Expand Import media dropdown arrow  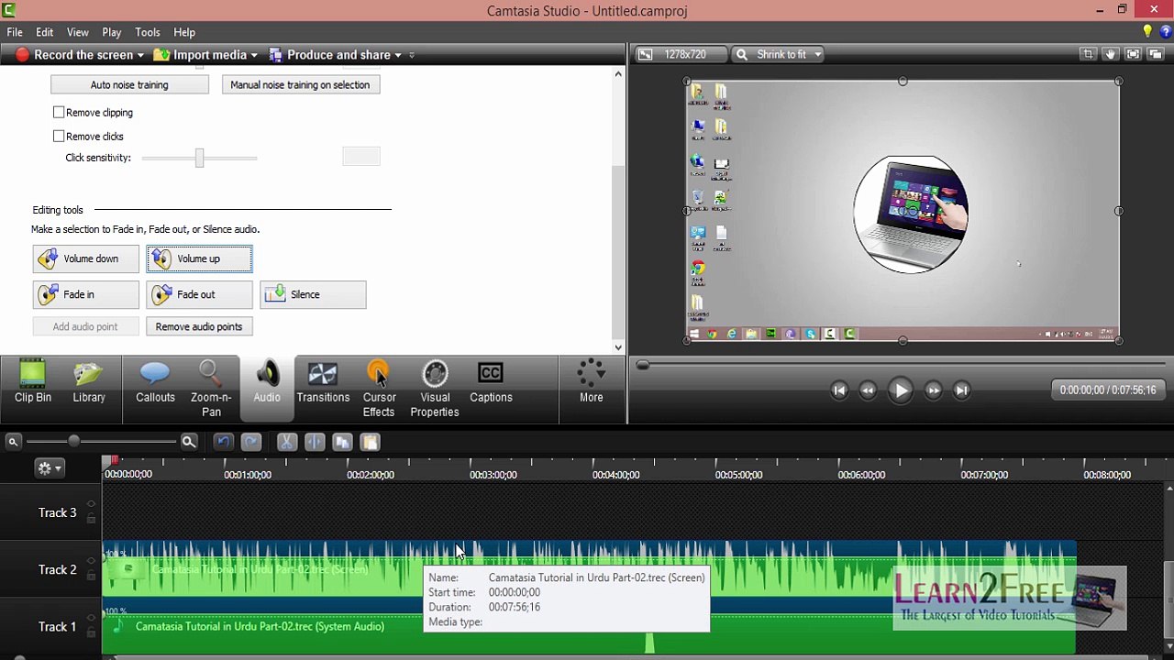[254, 55]
